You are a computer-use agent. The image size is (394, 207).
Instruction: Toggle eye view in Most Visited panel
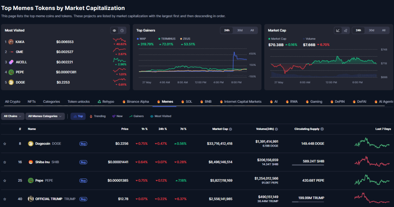114,30
